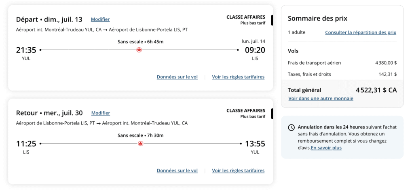Click the black fare marker beside return Classe Affaires
Image resolution: width=414 pixels, height=190 pixels.
272,113
